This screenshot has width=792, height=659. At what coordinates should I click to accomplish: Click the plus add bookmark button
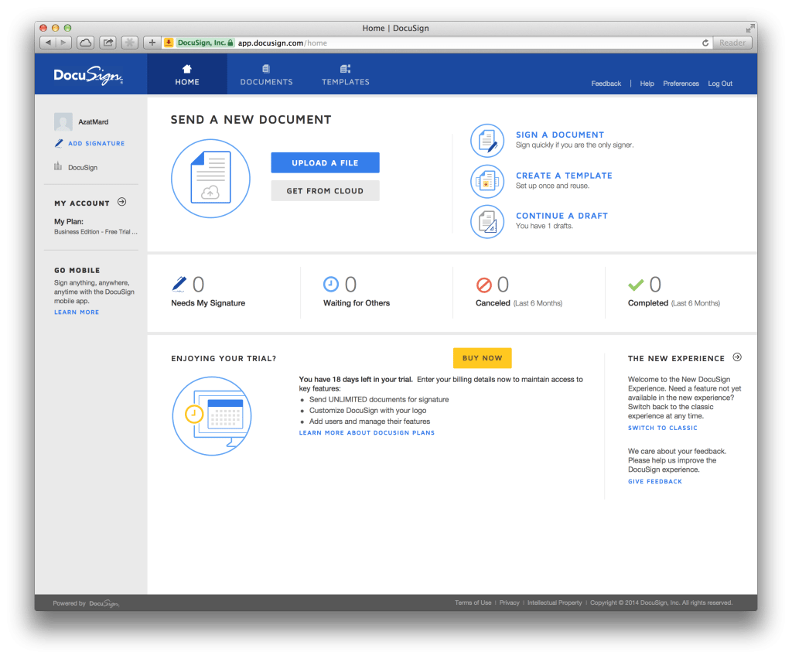point(152,43)
